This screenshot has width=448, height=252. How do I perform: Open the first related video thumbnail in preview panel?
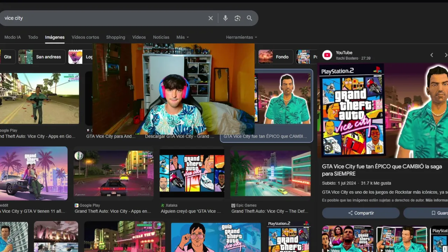click(x=348, y=239)
